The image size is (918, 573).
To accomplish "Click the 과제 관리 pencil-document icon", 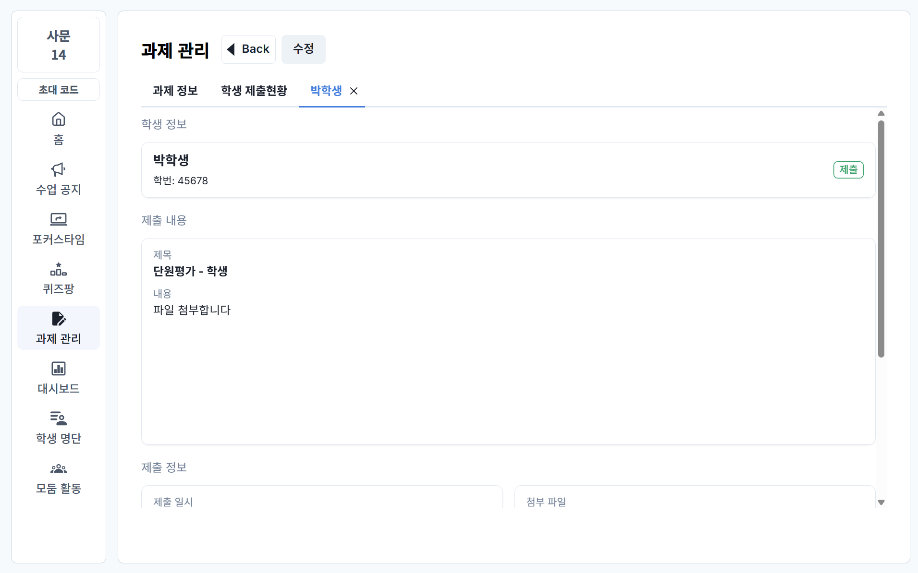I will (59, 319).
